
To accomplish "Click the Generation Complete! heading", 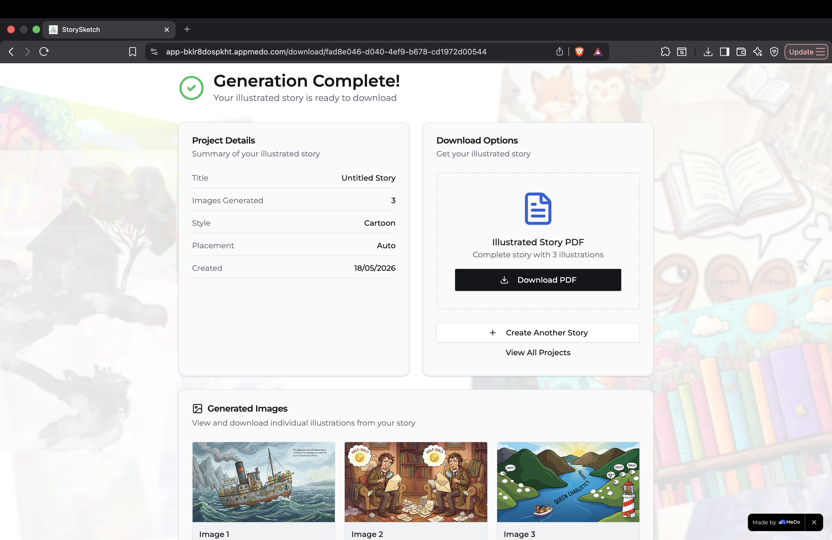I will tap(306, 81).
